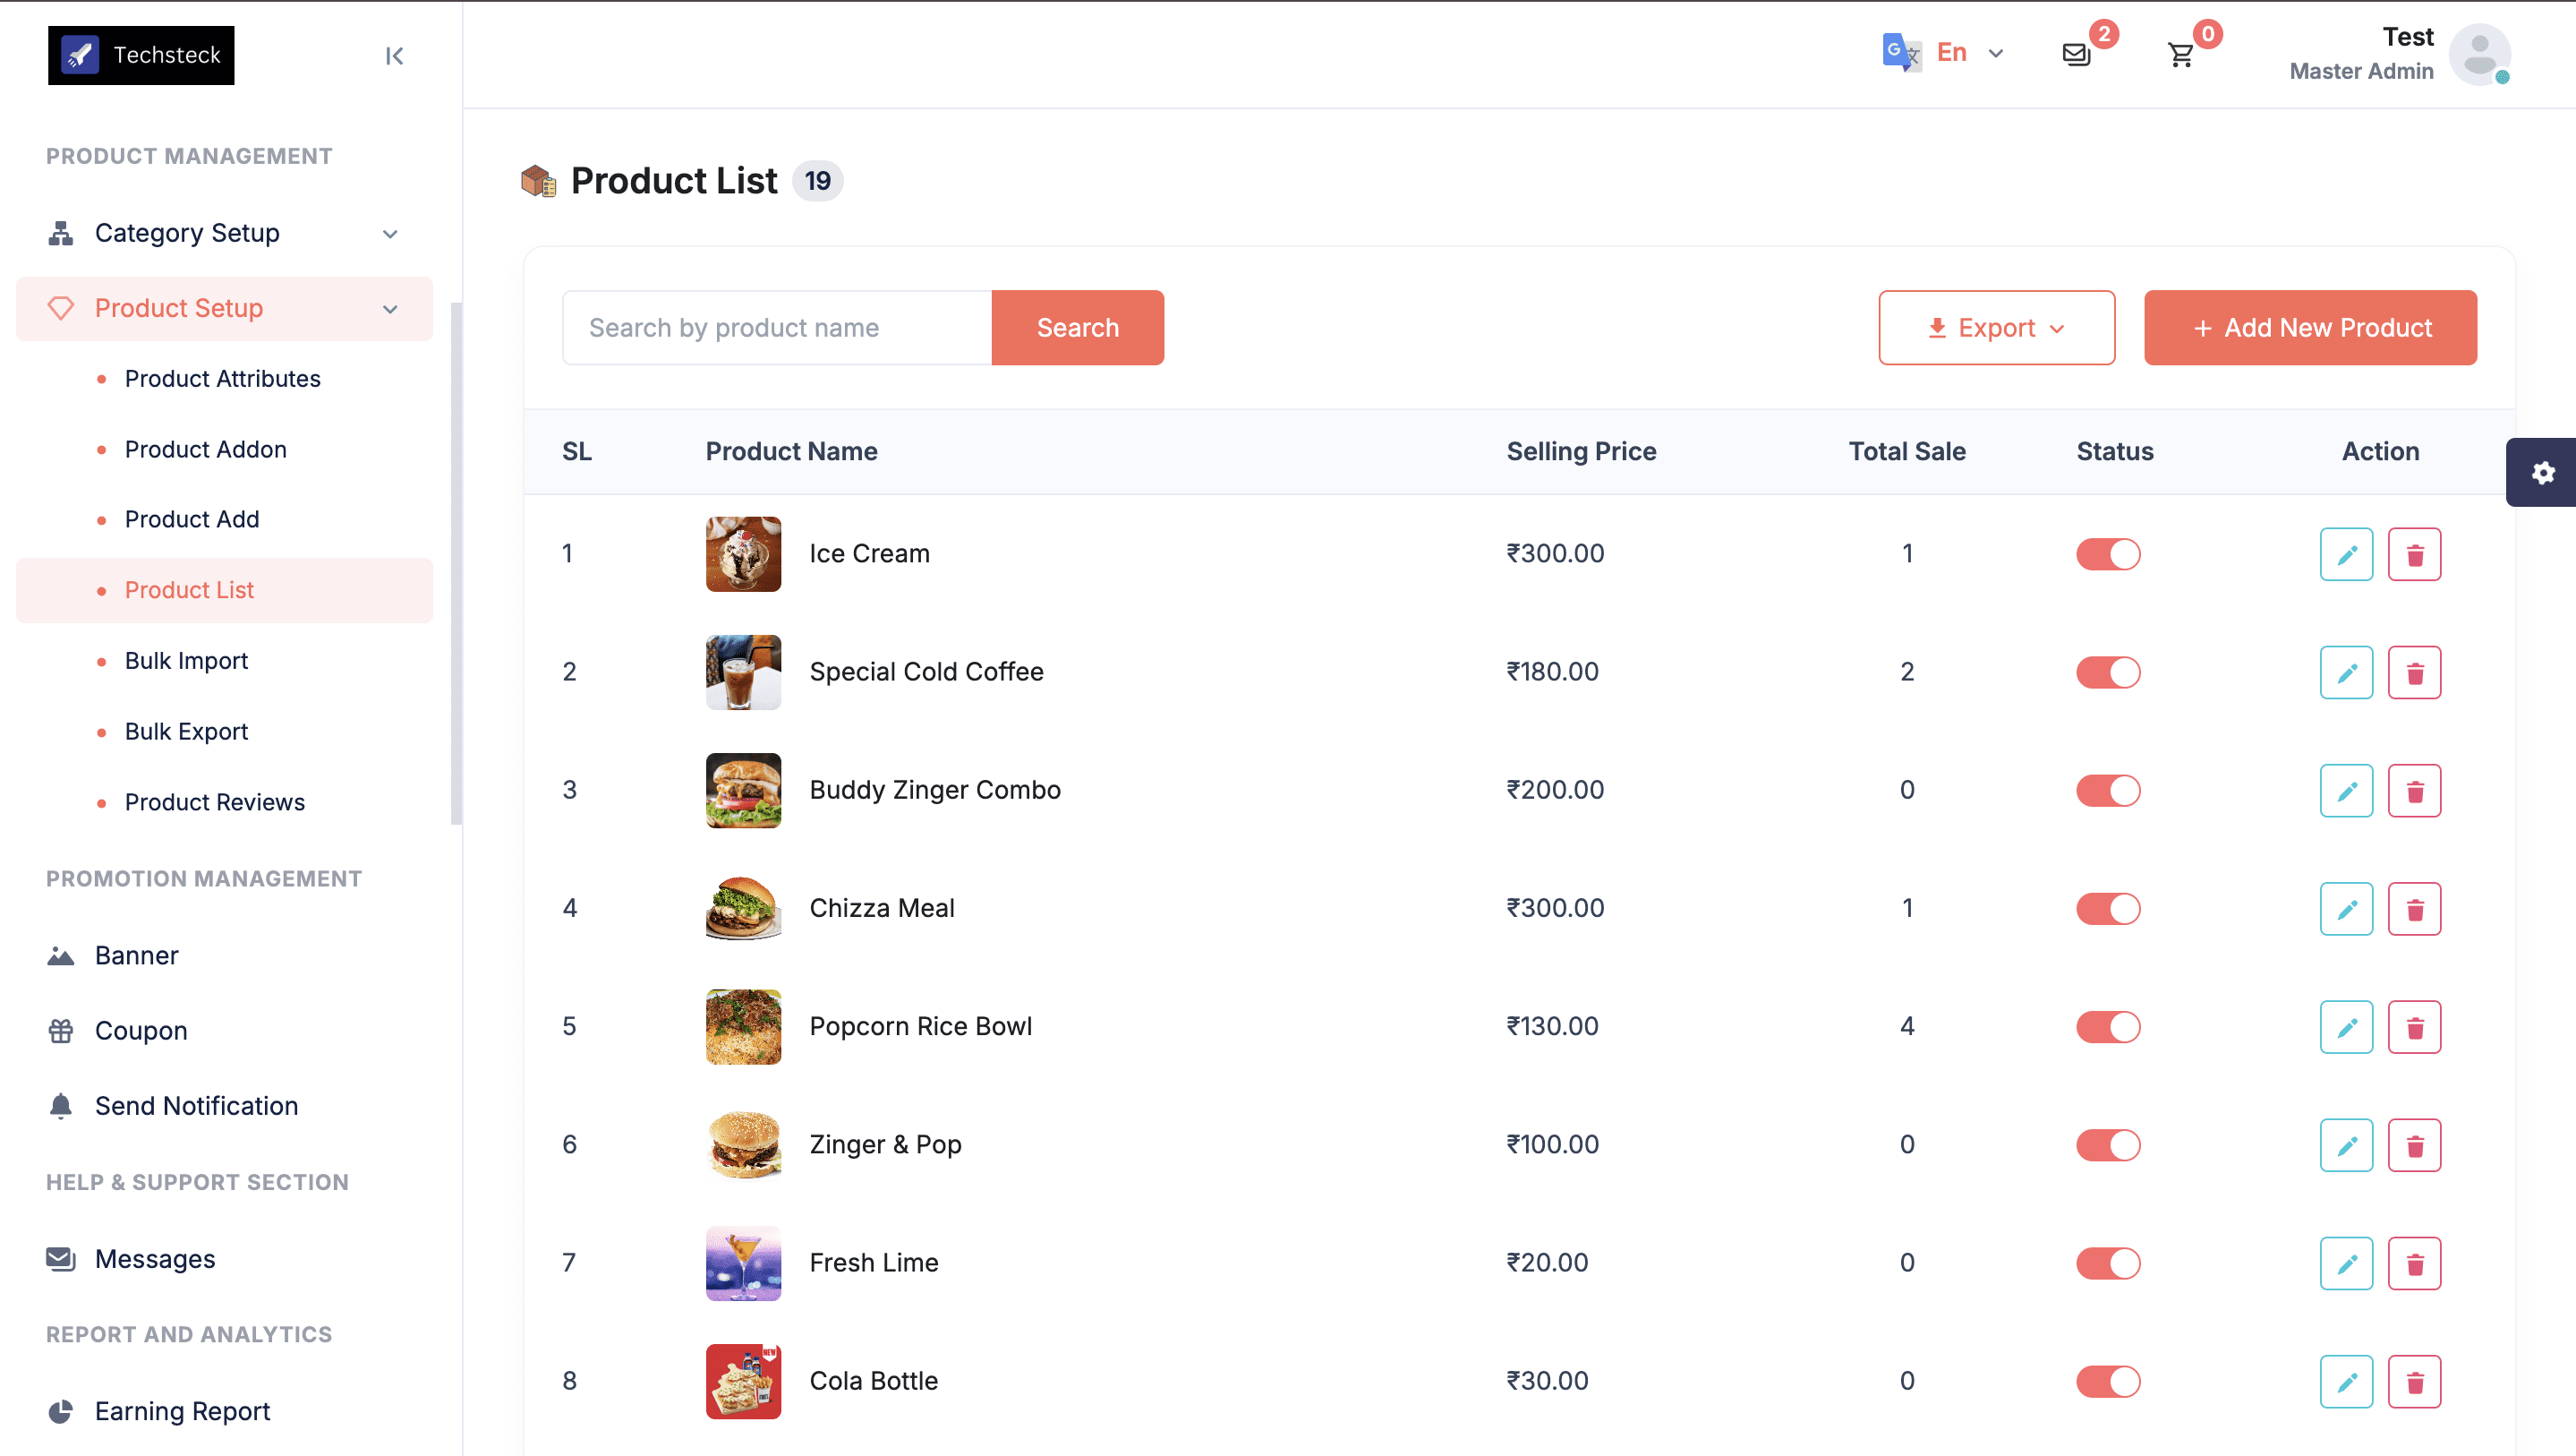
Task: Open the Export dropdown
Action: [1996, 327]
